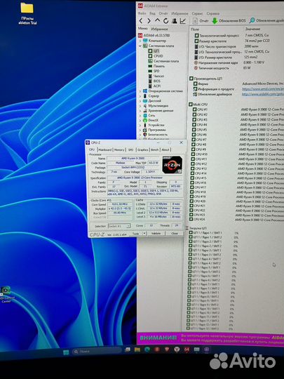Open Сервис menu in AIDA64

(x=197, y=13)
